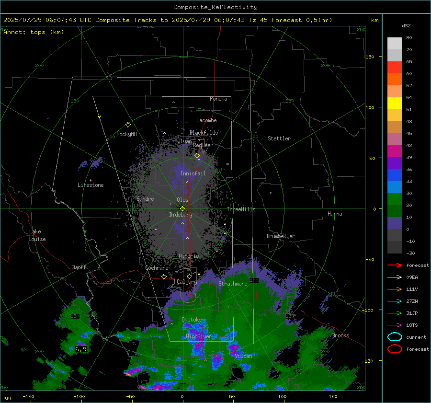This screenshot has width=431, height=403.
Task: Click the yellow radar-center diamond above Didsbury
Action: coord(182,209)
